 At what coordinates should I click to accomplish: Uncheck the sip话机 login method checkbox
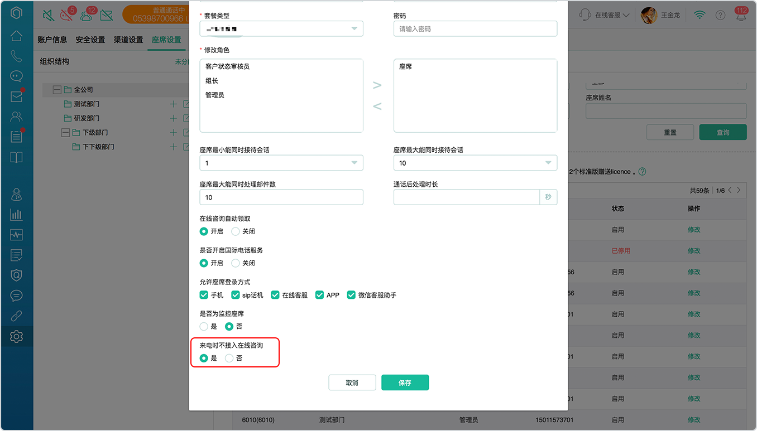tap(236, 295)
